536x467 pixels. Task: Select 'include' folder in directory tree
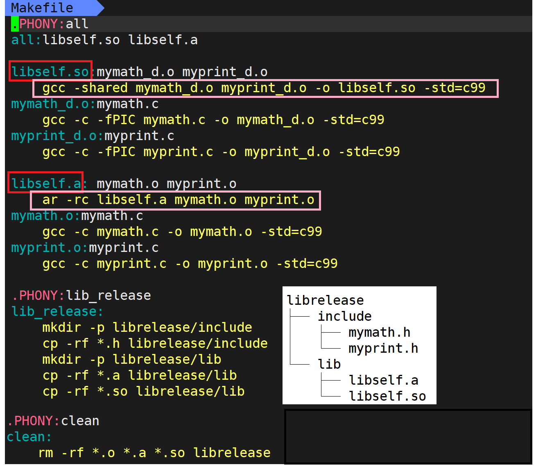[344, 316]
